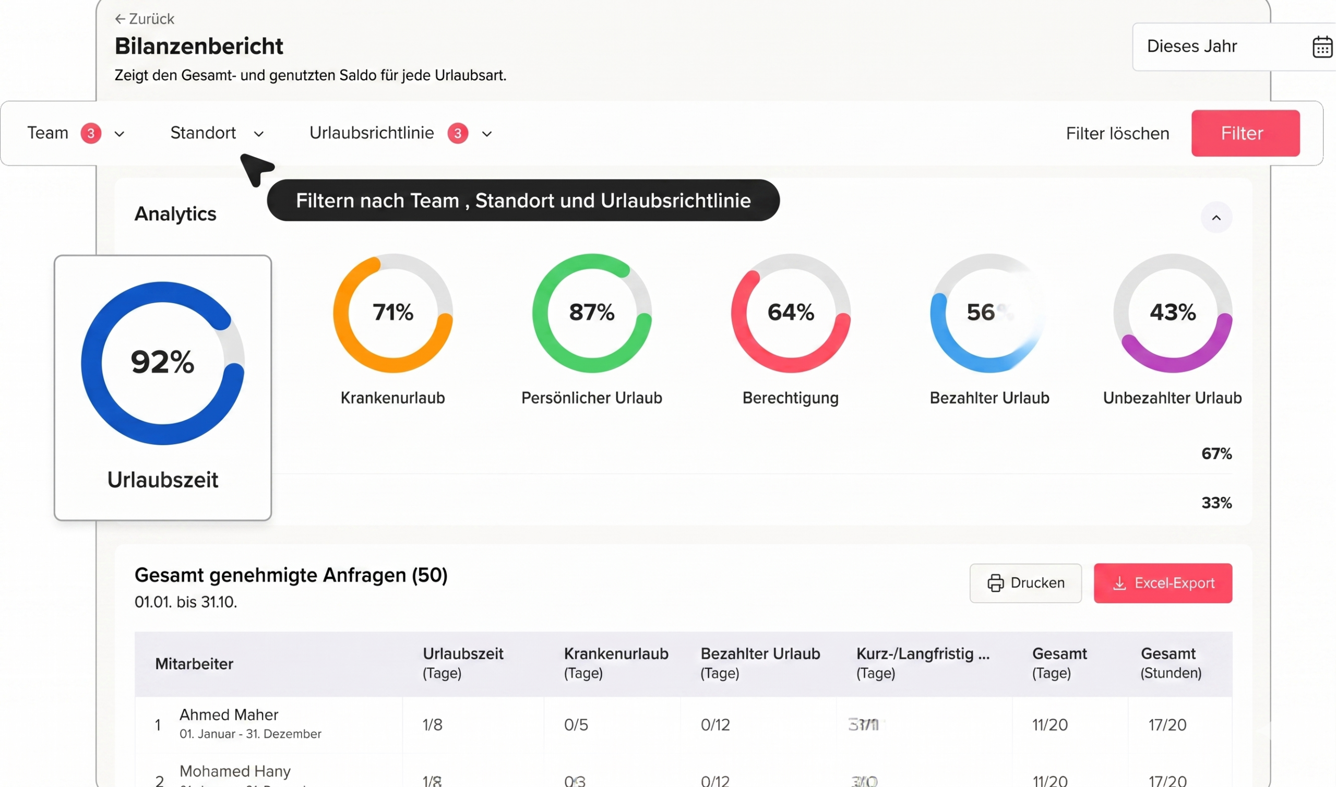Open the Dieses Jahr date range selector

pos(1220,46)
